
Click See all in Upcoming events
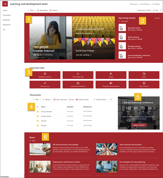[157, 18]
